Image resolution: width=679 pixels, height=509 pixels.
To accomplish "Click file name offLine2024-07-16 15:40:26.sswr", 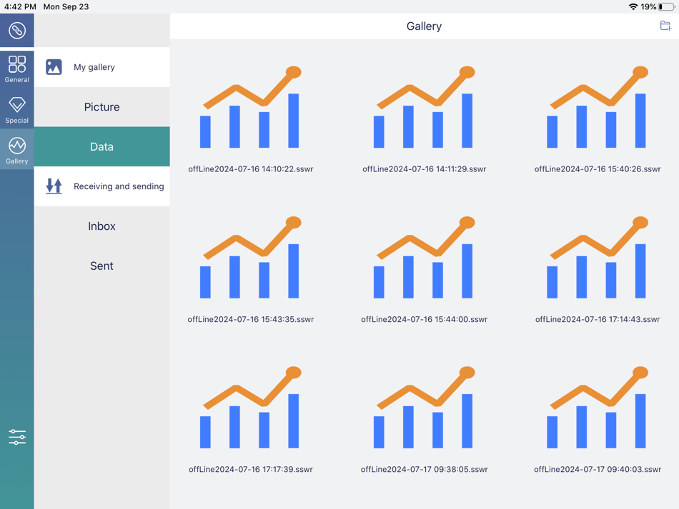I will tap(598, 169).
